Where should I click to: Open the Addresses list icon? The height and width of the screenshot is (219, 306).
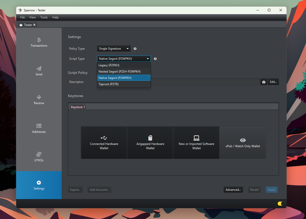(x=39, y=126)
